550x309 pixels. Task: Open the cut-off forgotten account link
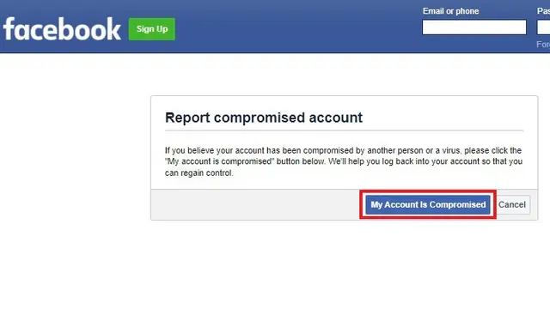543,45
